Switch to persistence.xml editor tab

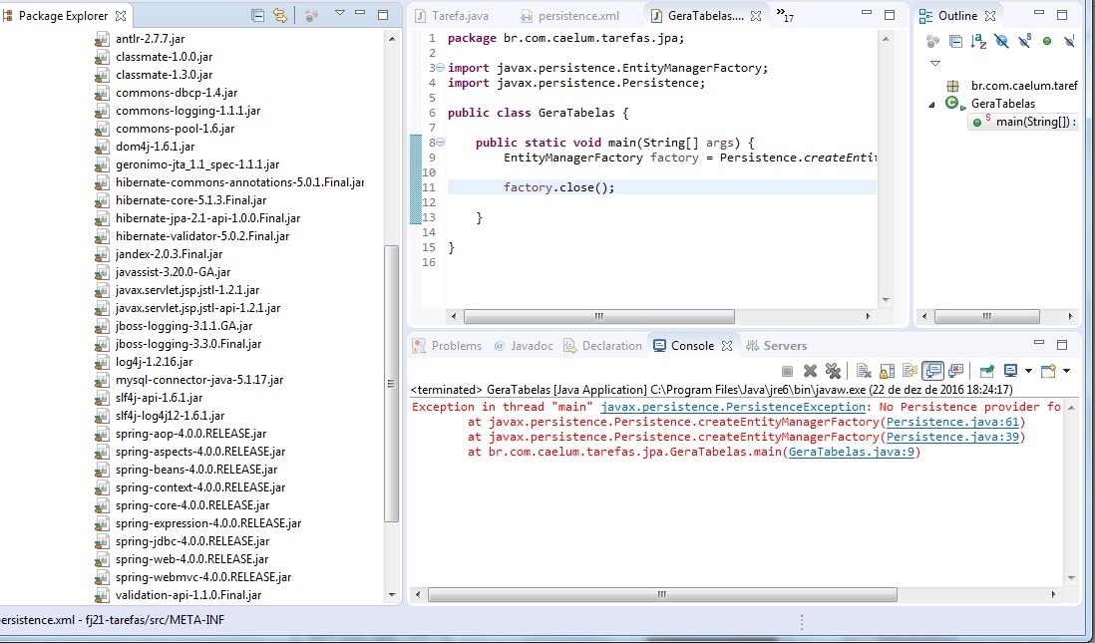(569, 15)
